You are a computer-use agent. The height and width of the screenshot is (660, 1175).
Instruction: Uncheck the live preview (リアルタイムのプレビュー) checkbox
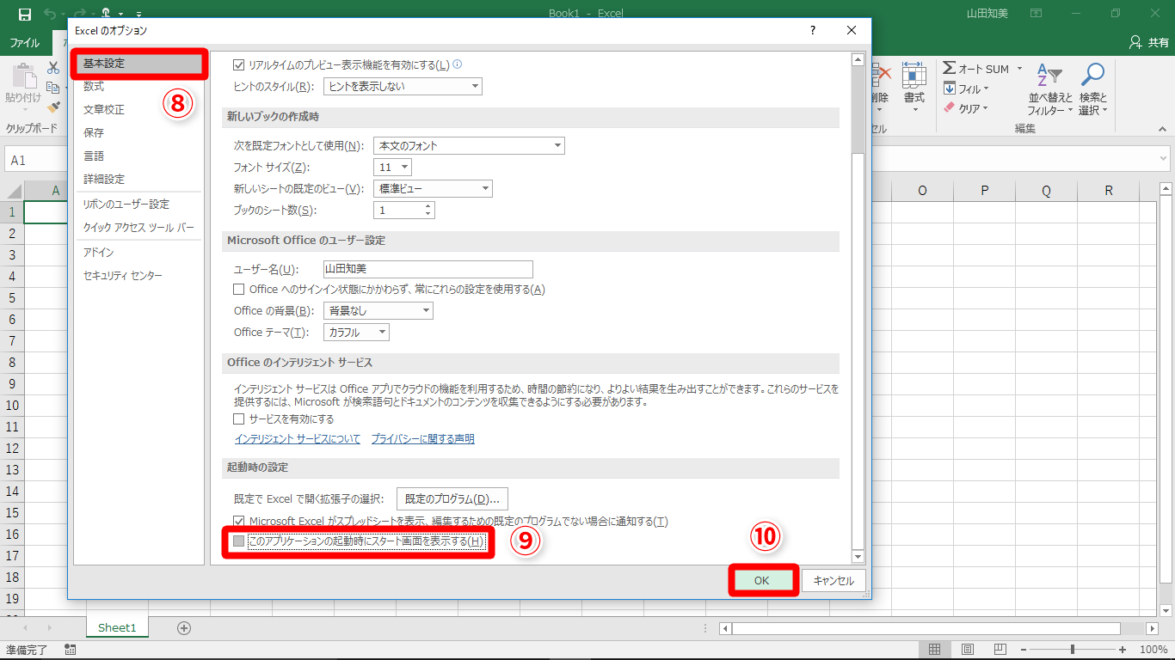pos(239,64)
